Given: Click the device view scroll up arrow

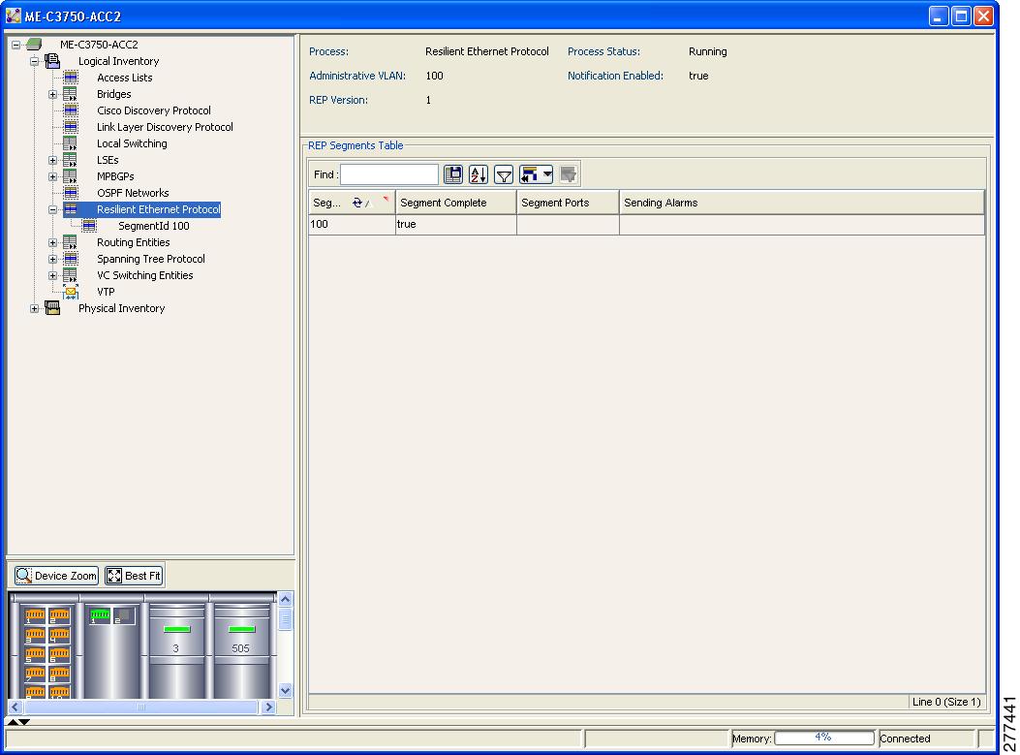Looking at the screenshot, I should (285, 599).
